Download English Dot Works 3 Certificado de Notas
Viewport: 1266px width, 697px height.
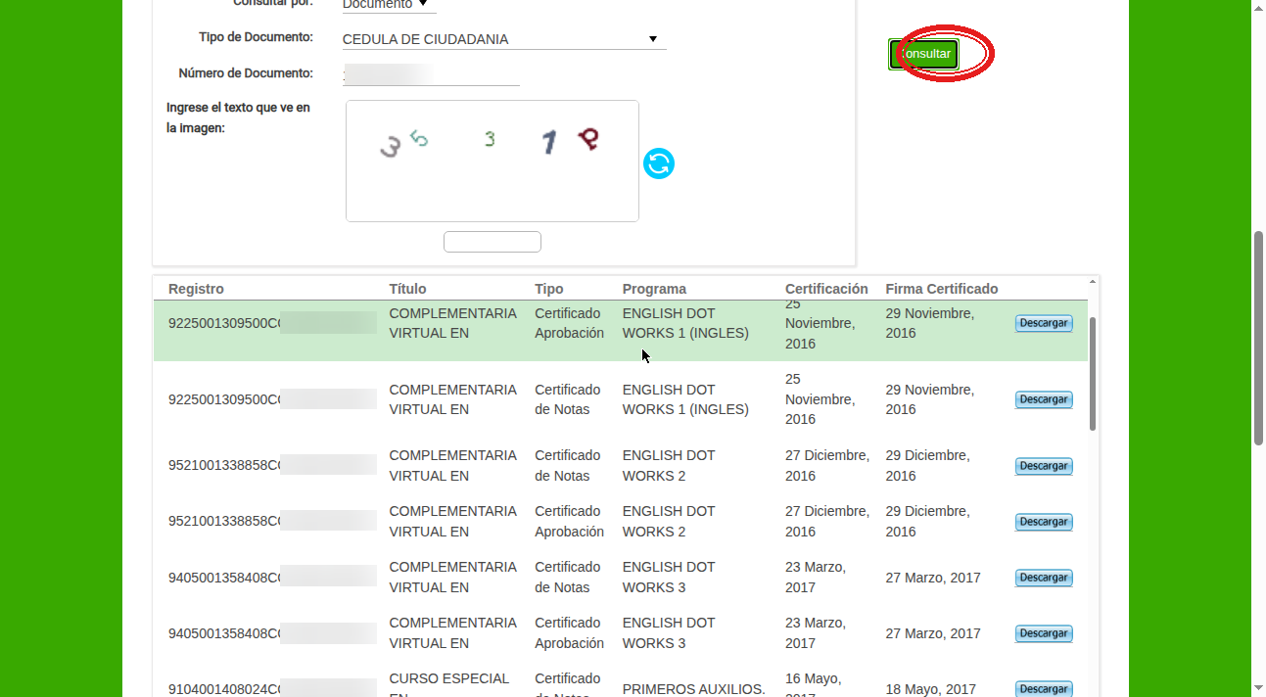coord(1044,578)
